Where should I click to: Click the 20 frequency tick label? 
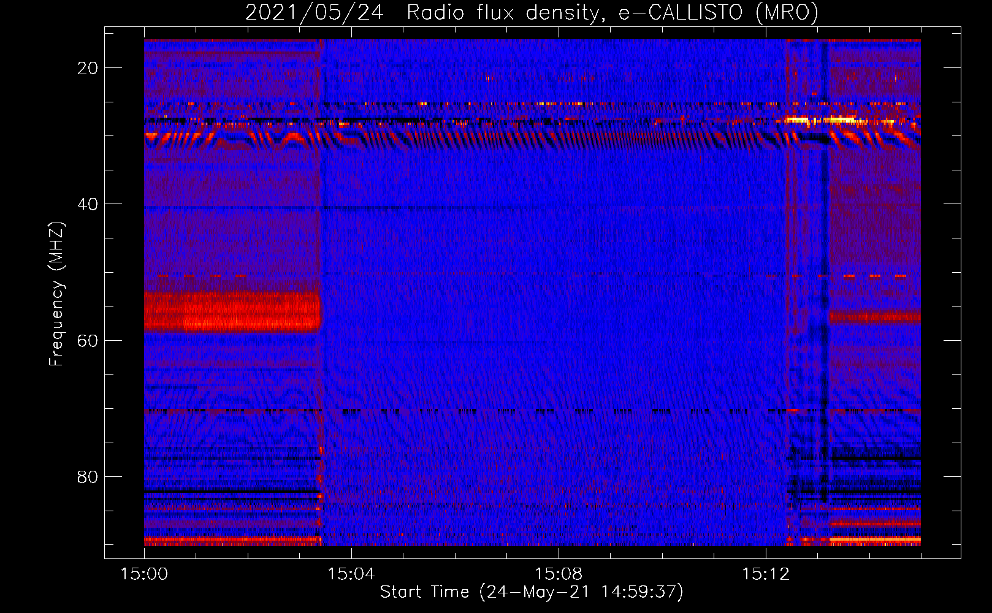point(88,68)
